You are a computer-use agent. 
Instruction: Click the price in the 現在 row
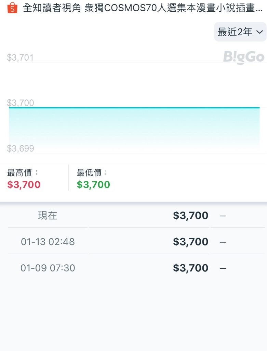tap(191, 216)
